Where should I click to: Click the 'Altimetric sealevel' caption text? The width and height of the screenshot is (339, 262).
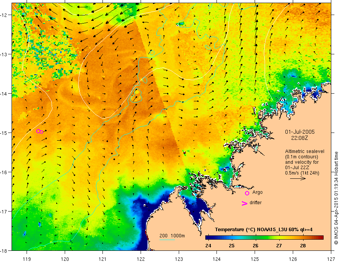pos(304,151)
